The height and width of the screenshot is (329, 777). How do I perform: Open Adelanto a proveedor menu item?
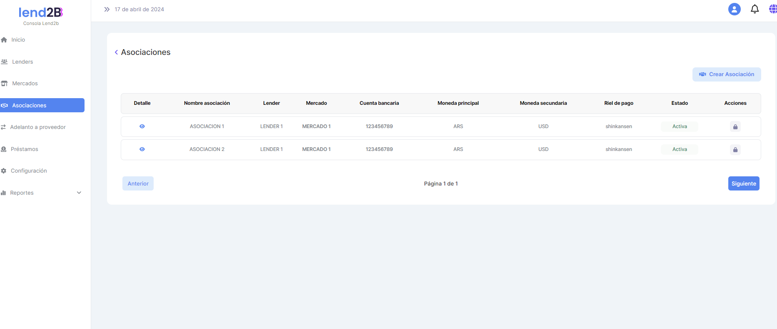point(37,127)
